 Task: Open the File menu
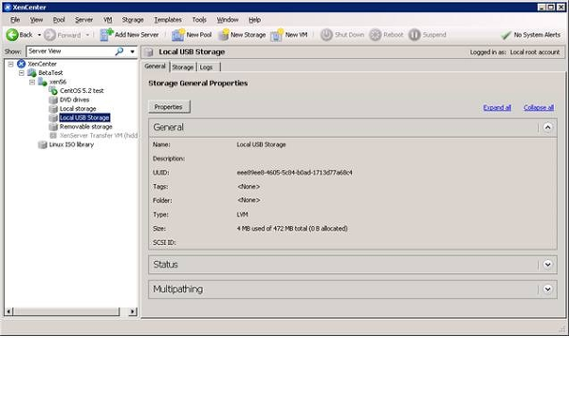15,20
